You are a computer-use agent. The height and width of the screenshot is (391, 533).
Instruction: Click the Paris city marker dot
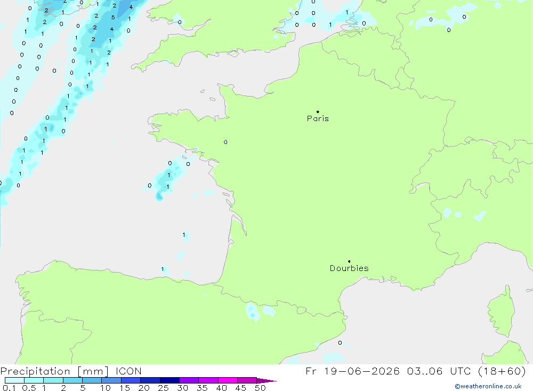(318, 111)
